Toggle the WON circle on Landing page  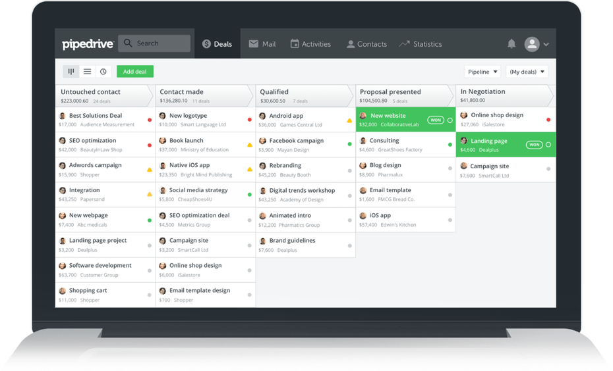tap(548, 145)
